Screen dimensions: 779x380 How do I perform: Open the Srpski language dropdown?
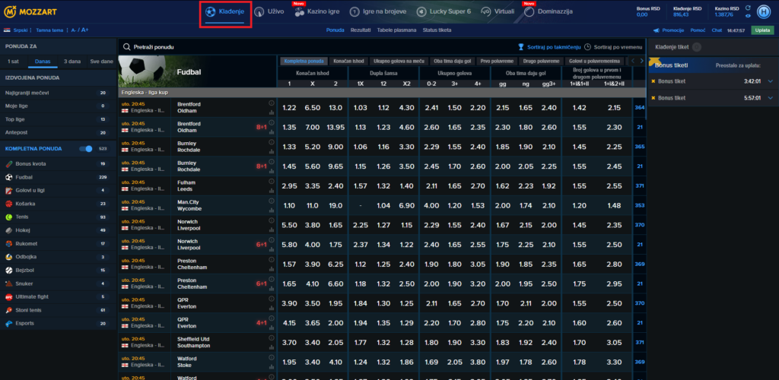pyautogui.click(x=18, y=30)
